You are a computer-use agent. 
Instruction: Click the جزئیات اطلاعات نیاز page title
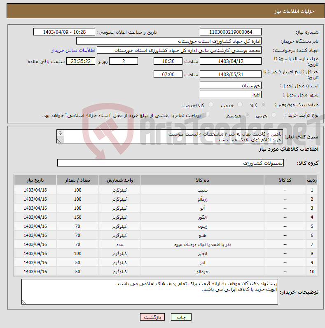coord(294,11)
